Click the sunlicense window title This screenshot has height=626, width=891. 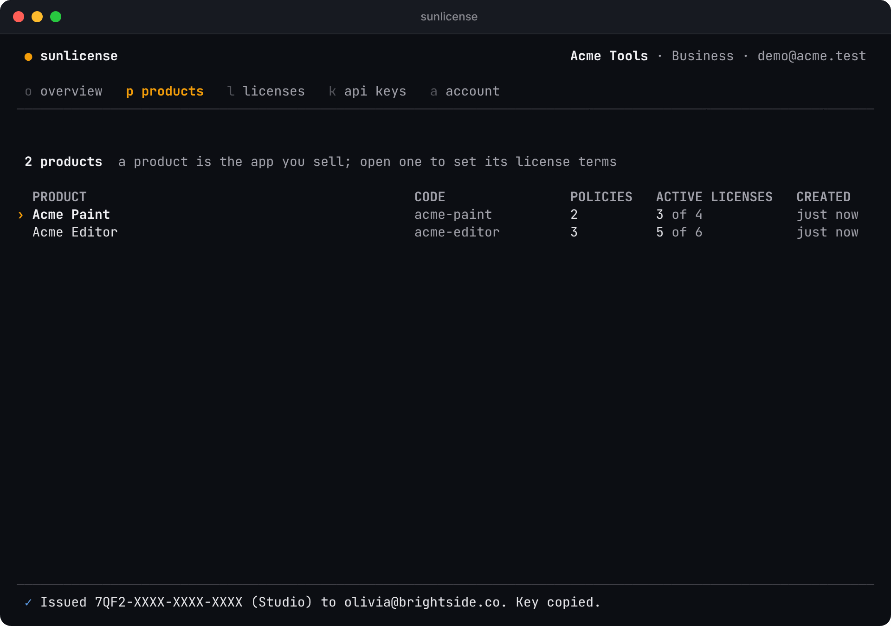tap(449, 17)
